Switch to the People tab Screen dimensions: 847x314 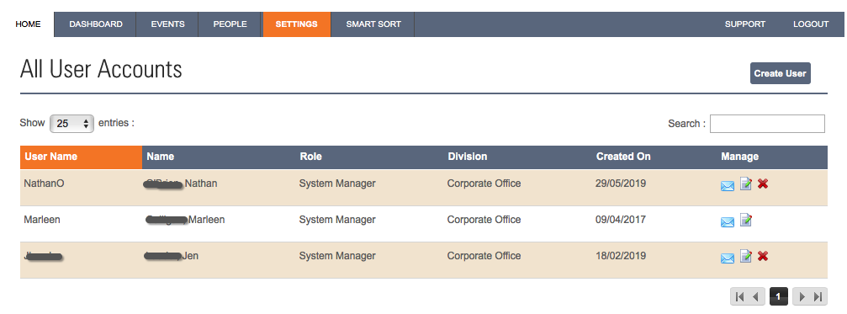[230, 24]
